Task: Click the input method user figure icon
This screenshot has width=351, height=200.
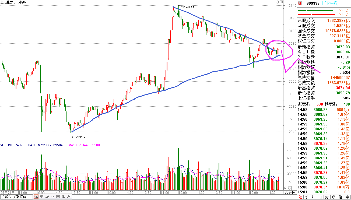Action: pos(64,197)
